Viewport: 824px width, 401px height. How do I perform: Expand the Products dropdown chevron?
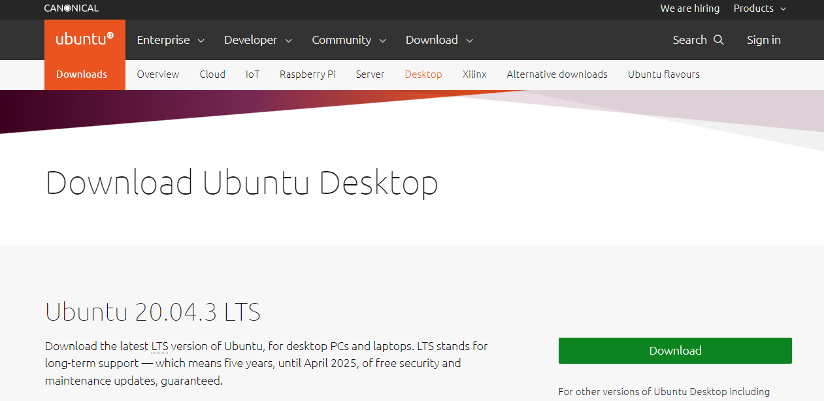(x=783, y=8)
